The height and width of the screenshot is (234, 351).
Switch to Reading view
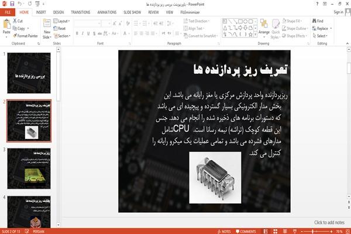coord(285,232)
